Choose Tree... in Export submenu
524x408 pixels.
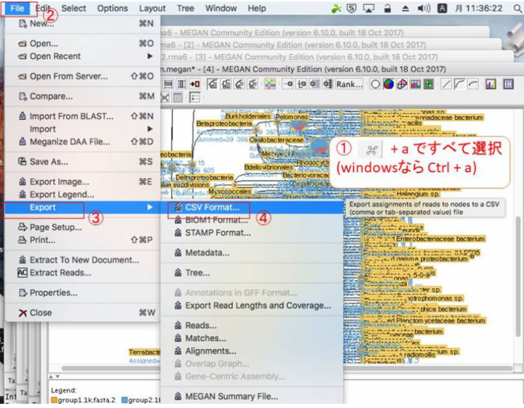(x=253, y=273)
